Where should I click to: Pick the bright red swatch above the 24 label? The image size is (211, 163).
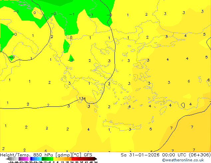click(73, 159)
